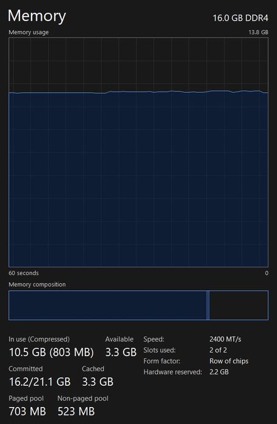Select the 2 of 2 slots value
Image resolution: width=277 pixels, height=424 pixels.
(x=218, y=350)
